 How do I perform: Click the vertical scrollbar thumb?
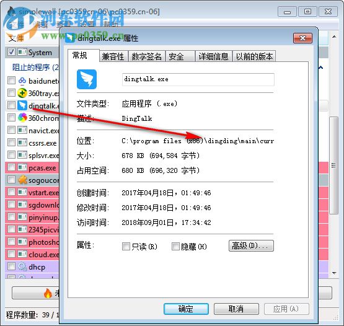pos(334,165)
